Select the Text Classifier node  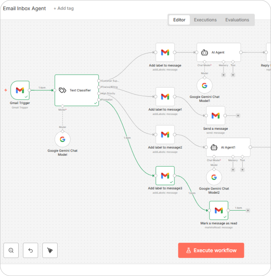pyautogui.click(x=77, y=90)
